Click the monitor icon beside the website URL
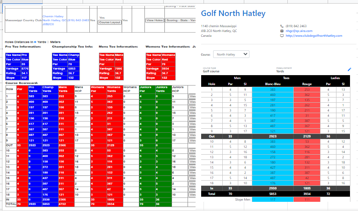This screenshot has width=358, height=211. 282,36
